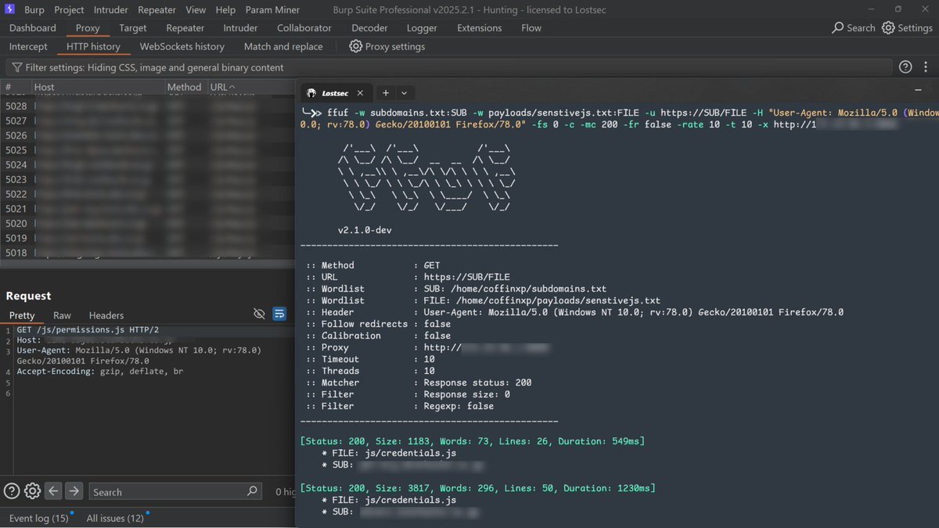
Task: Open search settings gear below Request editor
Action: point(32,491)
